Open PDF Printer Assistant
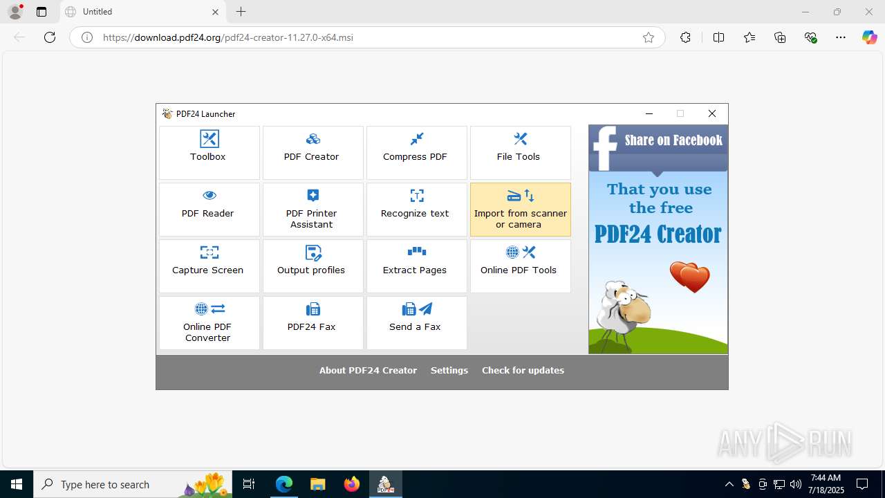The image size is (885, 498). click(x=313, y=210)
